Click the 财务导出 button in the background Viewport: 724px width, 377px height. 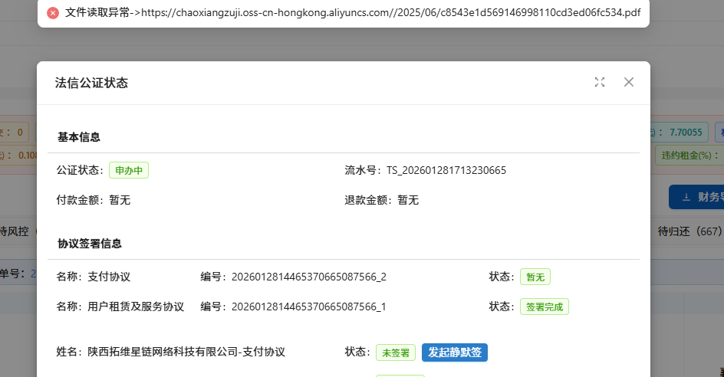(x=698, y=197)
